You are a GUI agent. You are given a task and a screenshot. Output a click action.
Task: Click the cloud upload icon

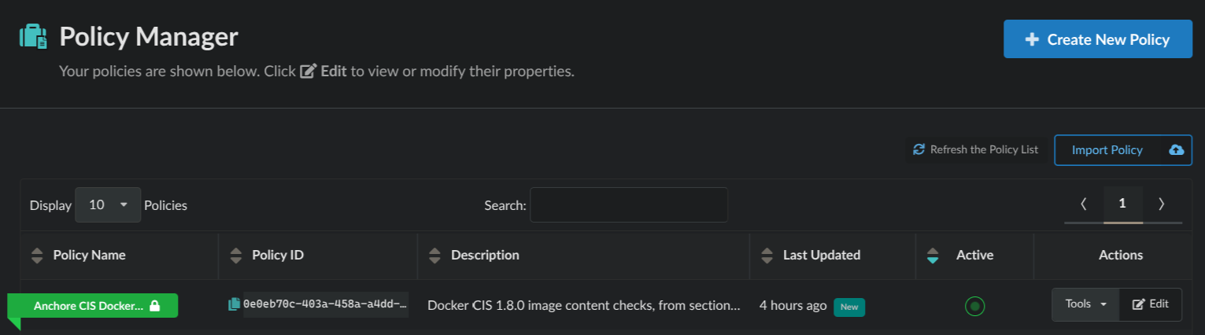tap(1176, 149)
